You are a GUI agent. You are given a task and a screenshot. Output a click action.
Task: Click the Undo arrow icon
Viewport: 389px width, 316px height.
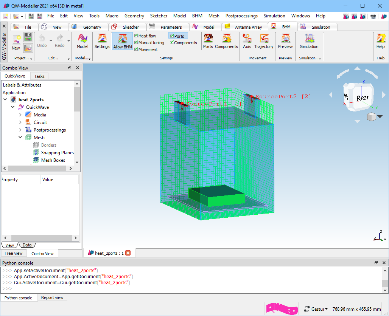click(x=42, y=38)
